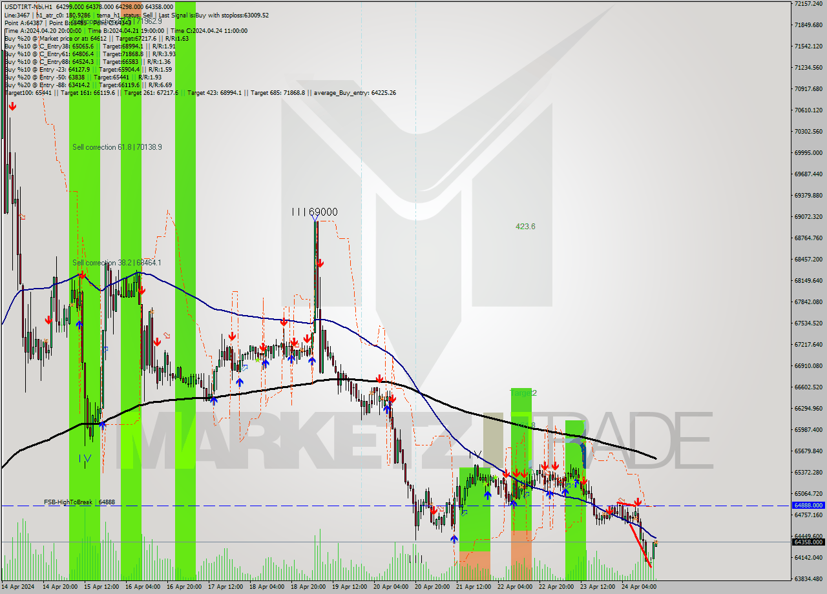
Task: Select the 'Sell correction 61.8 | 70138.9' label
Action: click(117, 147)
